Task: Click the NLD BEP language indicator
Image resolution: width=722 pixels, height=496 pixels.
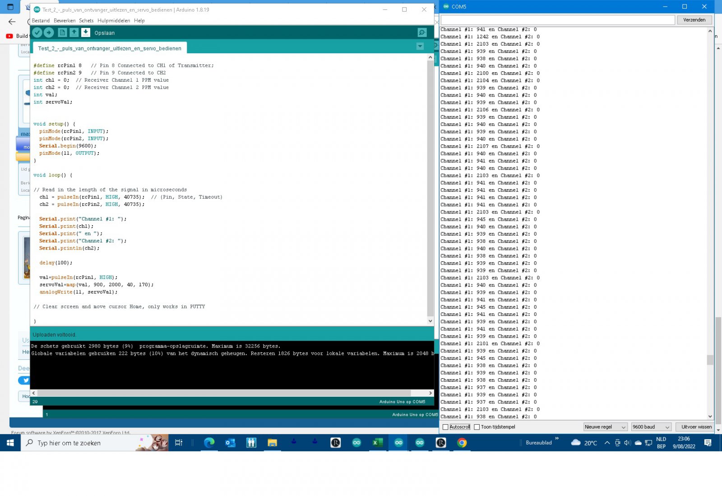Action: pos(661,443)
